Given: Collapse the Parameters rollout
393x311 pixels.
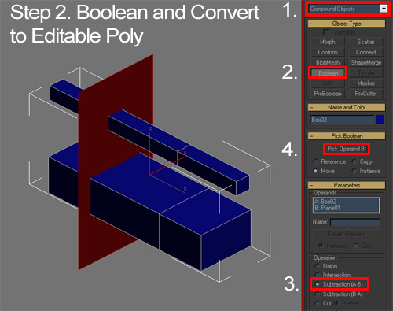Looking at the screenshot, I should [347, 185].
